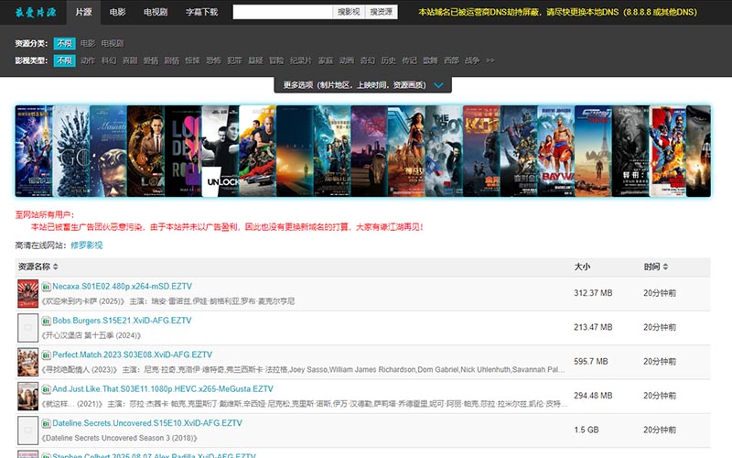732x458 pixels.
Task: Filter 资源分类 by 电影
Action: click(88, 43)
